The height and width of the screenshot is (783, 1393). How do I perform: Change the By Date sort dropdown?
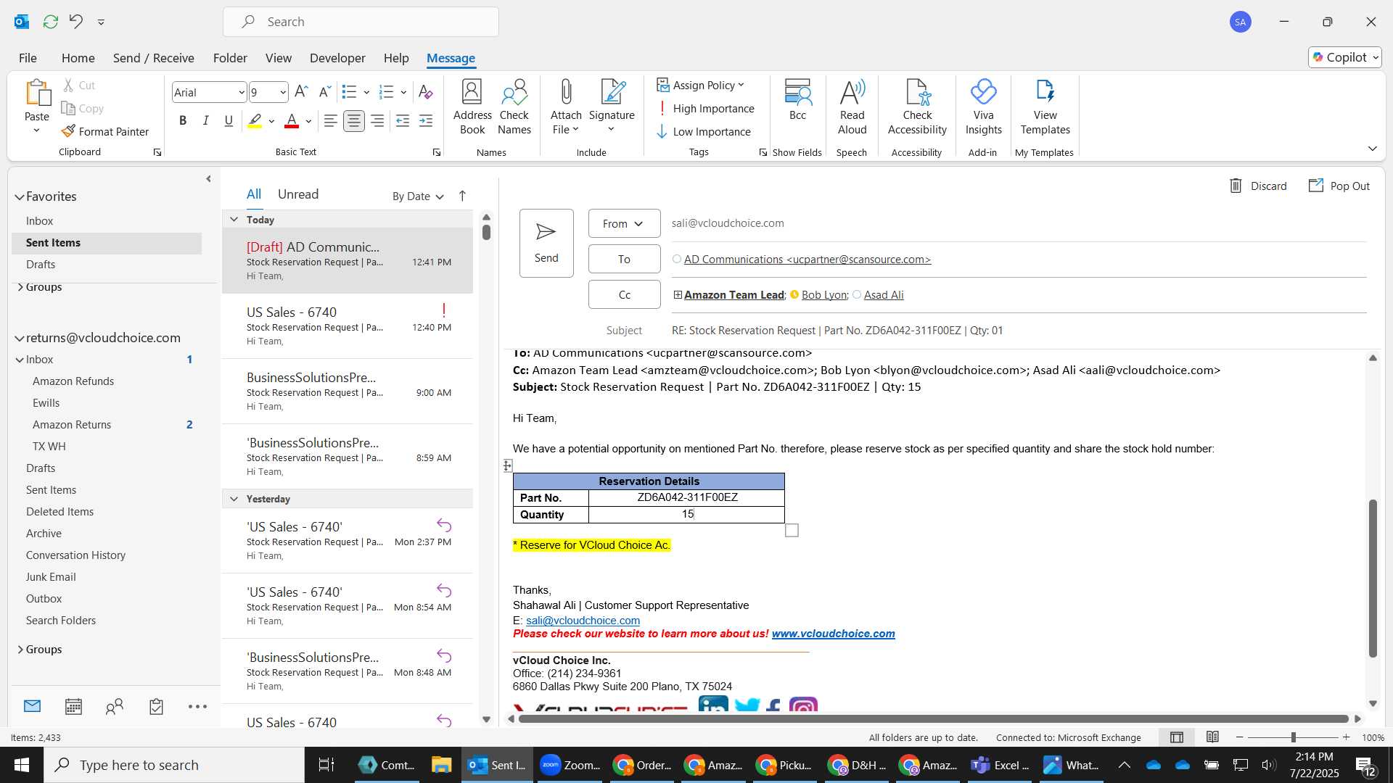418,196
